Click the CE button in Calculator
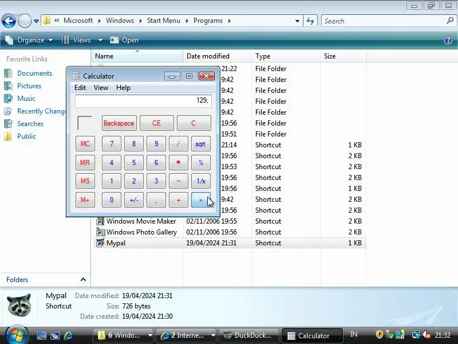 [x=156, y=123]
